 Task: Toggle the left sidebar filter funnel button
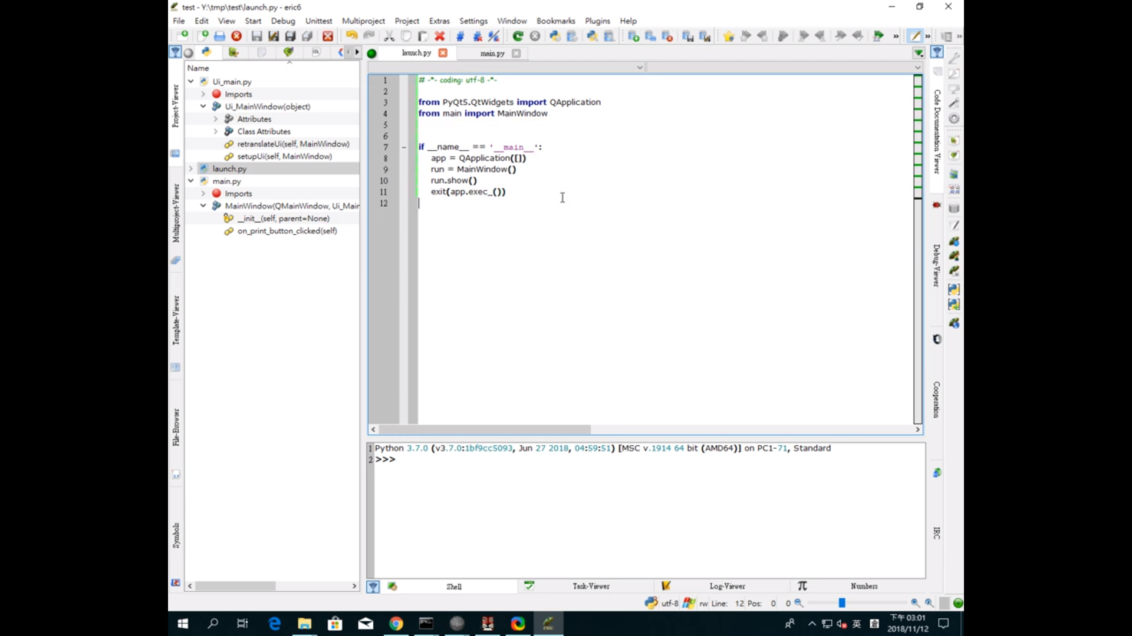[x=175, y=52]
